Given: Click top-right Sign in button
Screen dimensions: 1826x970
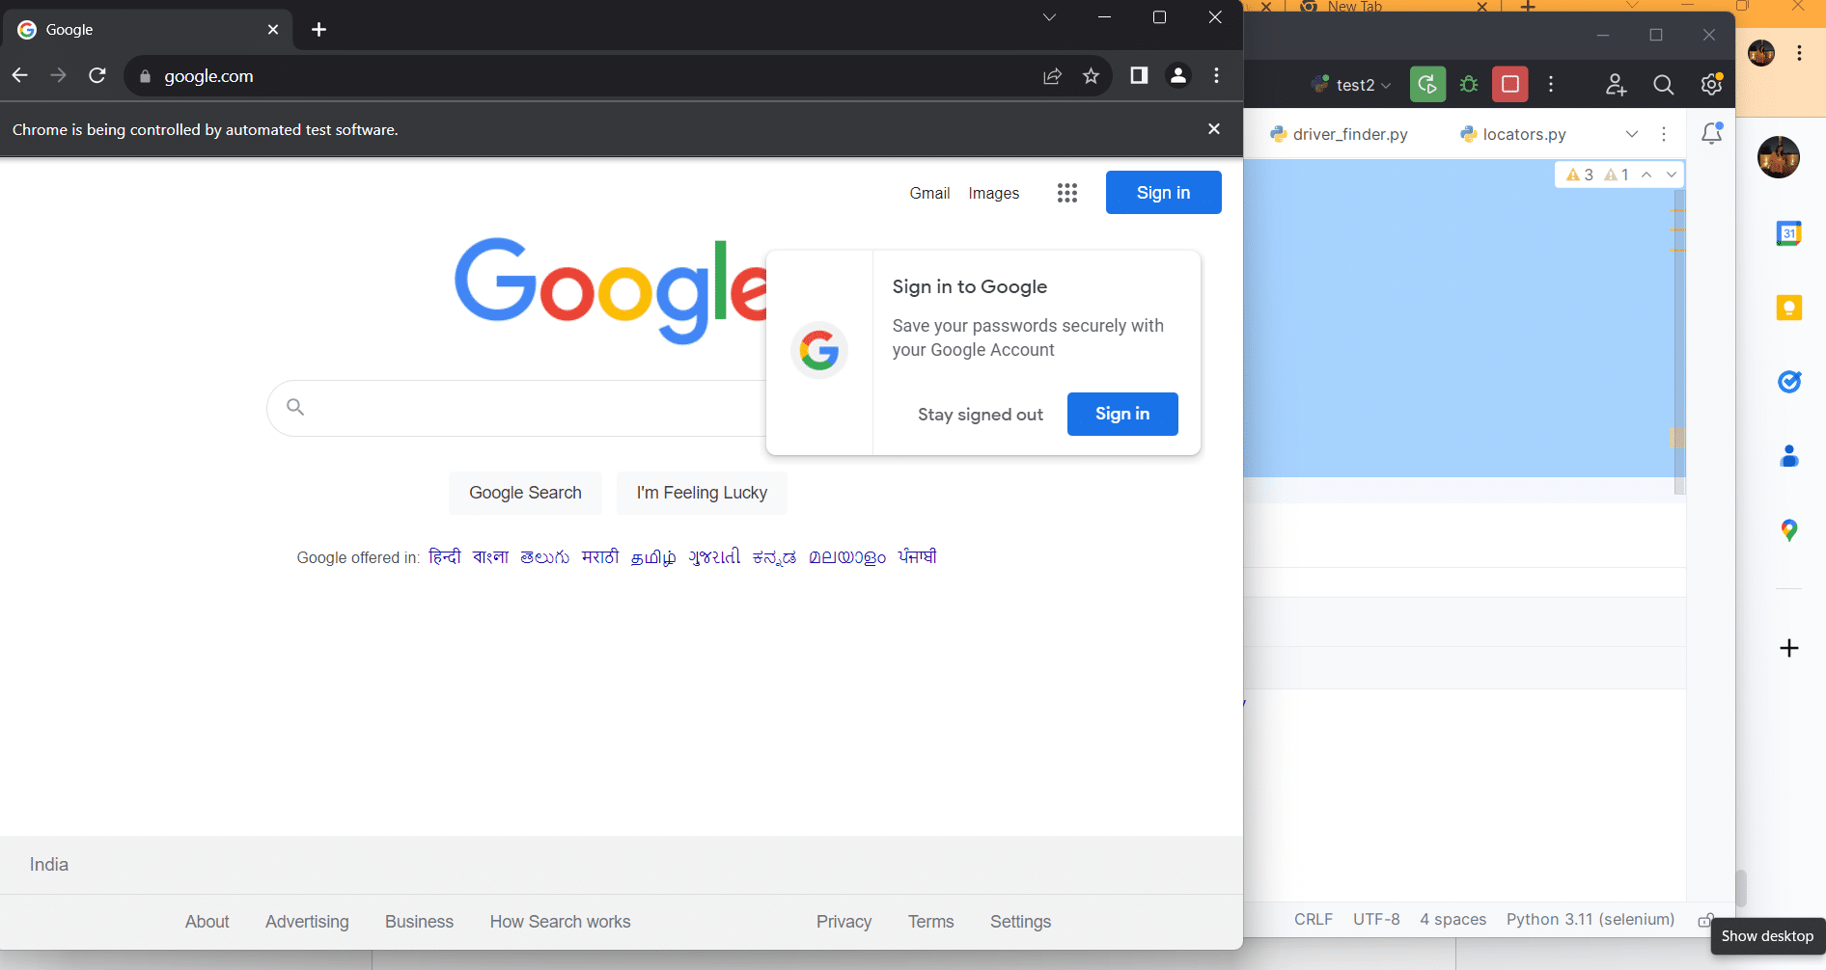Looking at the screenshot, I should click(1164, 193).
